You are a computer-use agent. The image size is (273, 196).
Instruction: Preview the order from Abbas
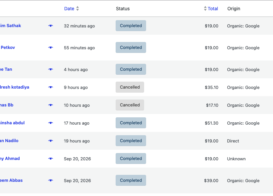tap(50, 180)
